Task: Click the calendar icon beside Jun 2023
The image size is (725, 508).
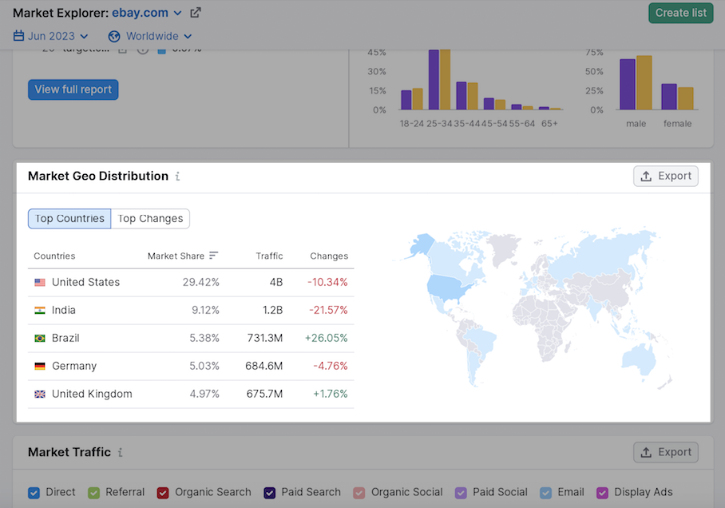Action: point(18,36)
